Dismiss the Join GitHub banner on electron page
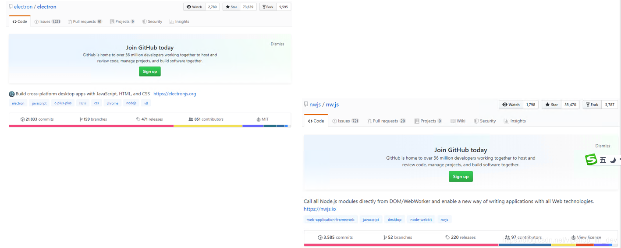Image resolution: width=621 pixels, height=248 pixels. [277, 44]
